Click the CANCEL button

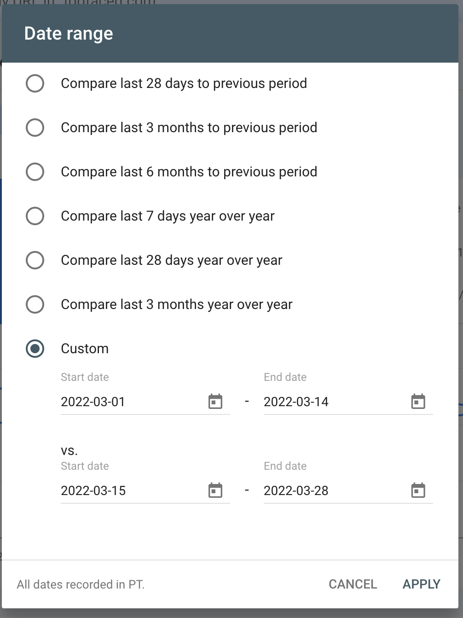click(353, 584)
